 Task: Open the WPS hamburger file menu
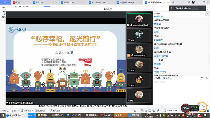pos(3,7)
